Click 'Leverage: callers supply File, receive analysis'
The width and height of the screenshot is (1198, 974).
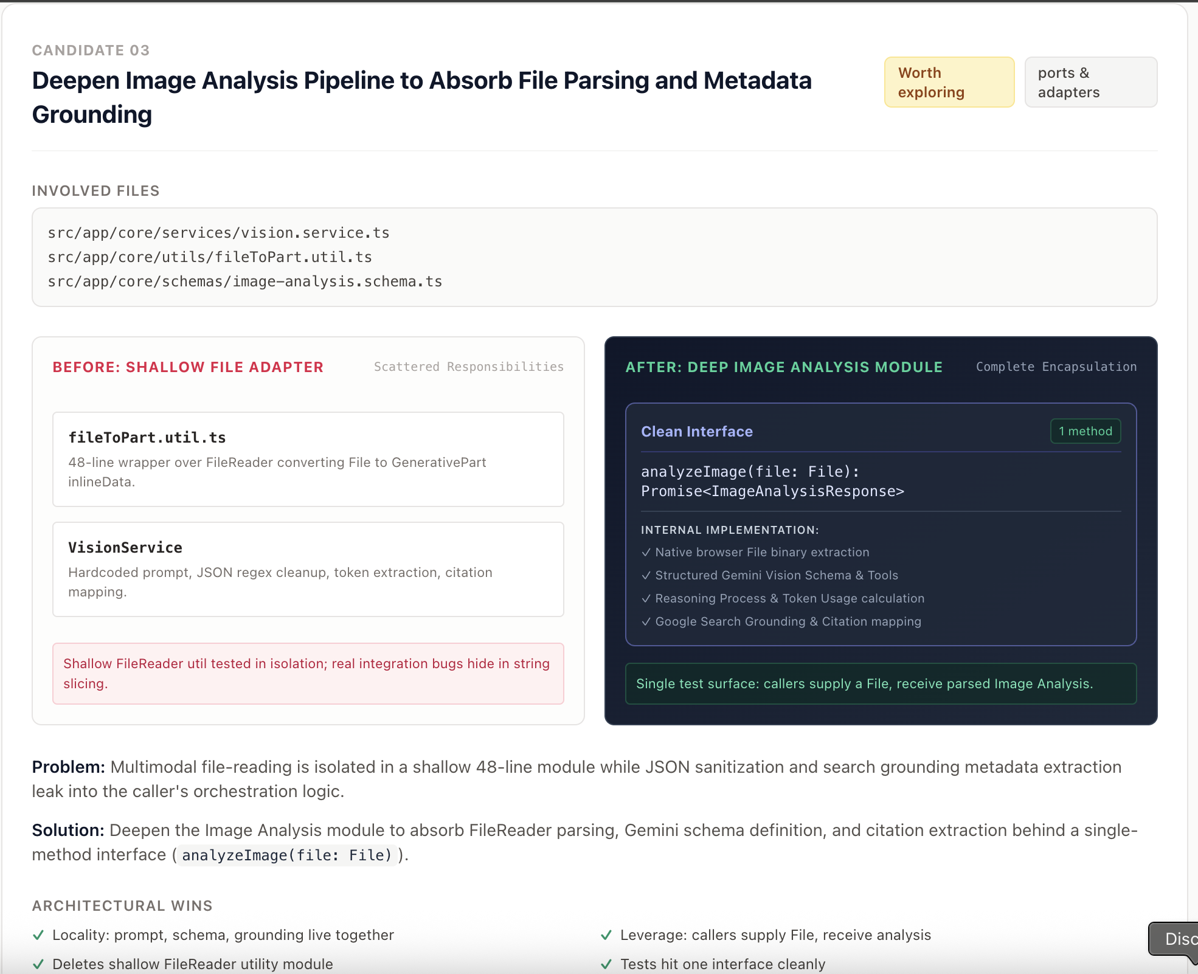[775, 935]
